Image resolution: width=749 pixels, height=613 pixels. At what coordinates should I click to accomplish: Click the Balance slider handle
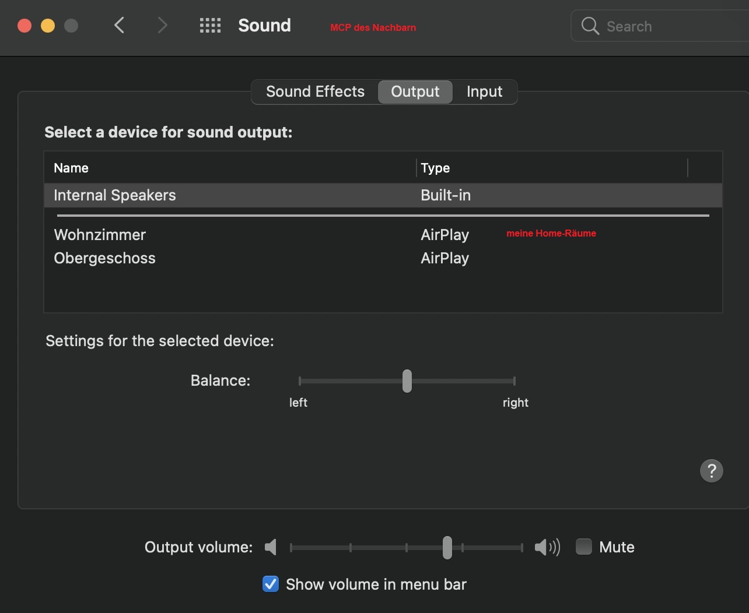click(407, 381)
